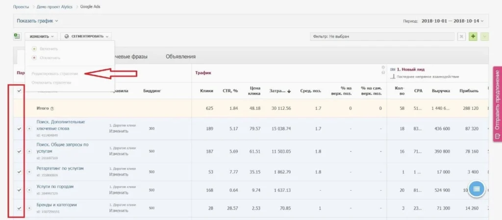This screenshot has height=220, width=502.
Task: Clear filter with the X button
Action: 461,36
